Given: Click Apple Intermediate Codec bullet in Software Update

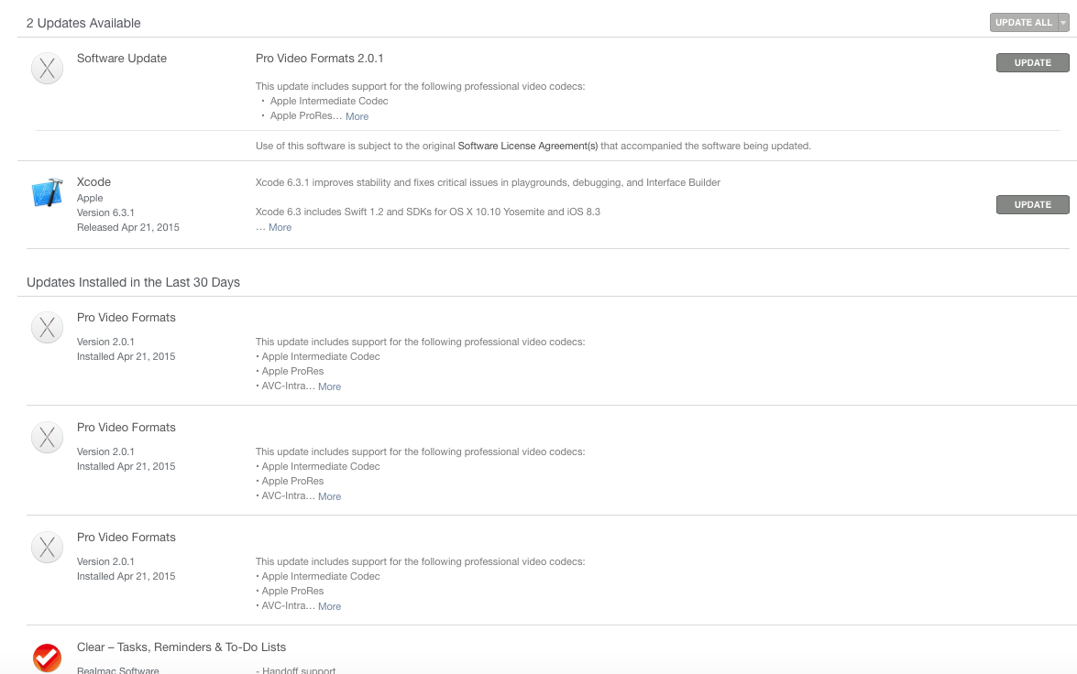Looking at the screenshot, I should [x=329, y=101].
